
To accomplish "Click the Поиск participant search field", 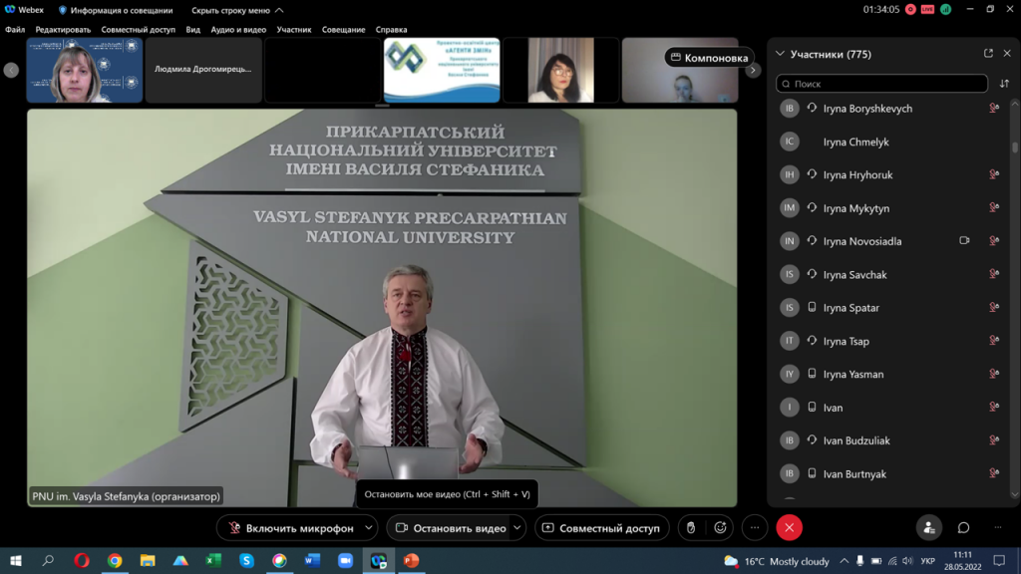I will point(882,84).
